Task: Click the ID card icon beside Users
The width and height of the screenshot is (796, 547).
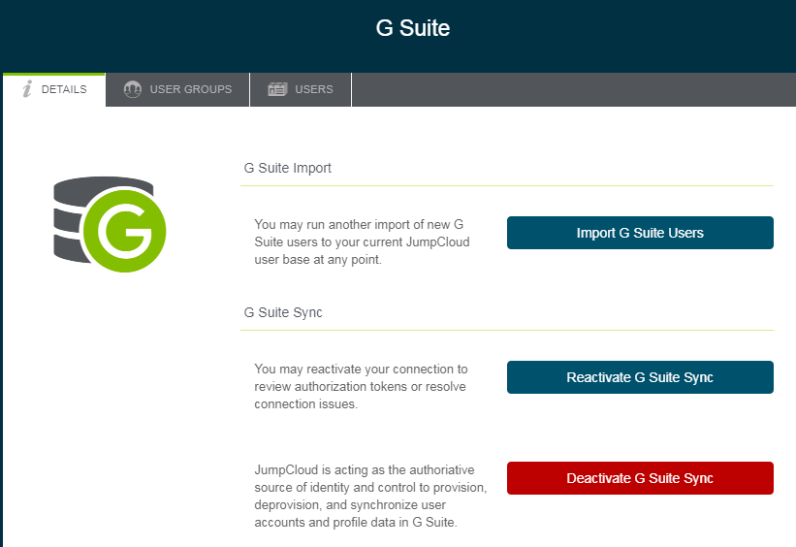Action: click(x=277, y=89)
